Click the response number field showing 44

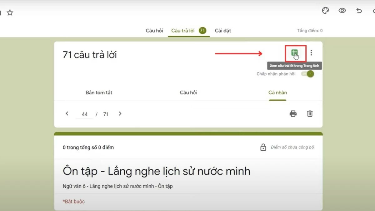[84, 114]
